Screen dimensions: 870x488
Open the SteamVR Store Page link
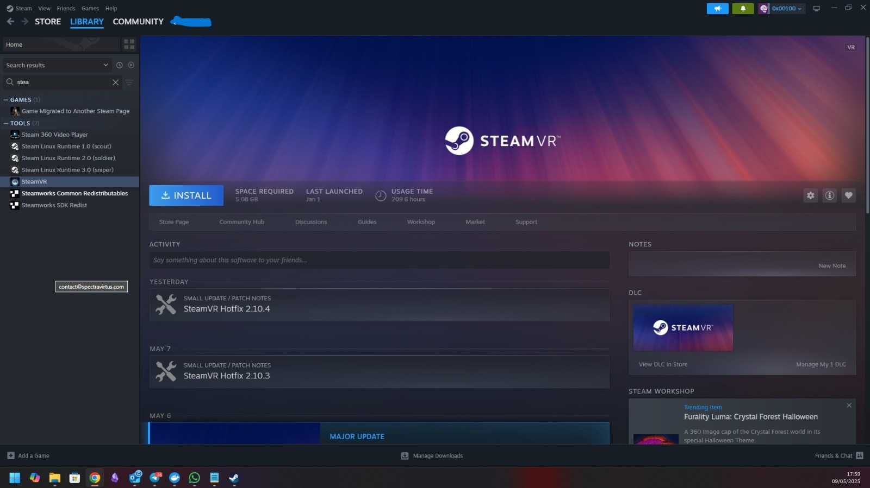click(x=174, y=222)
